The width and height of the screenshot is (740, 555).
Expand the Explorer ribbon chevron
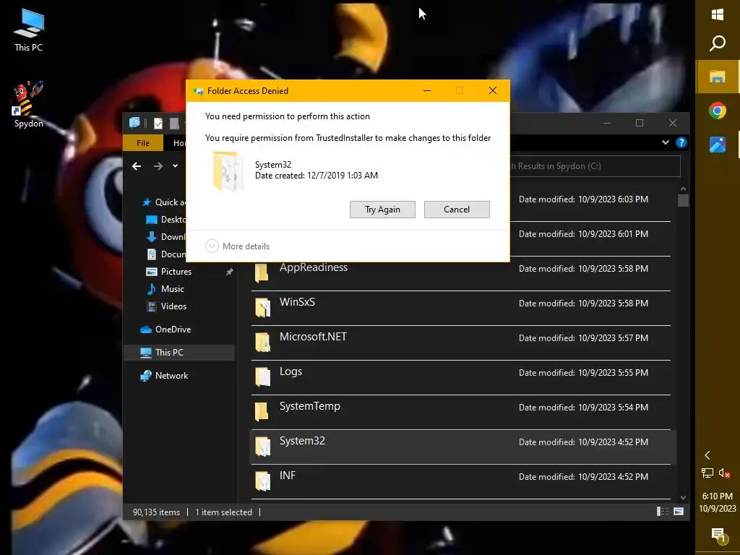pos(666,142)
